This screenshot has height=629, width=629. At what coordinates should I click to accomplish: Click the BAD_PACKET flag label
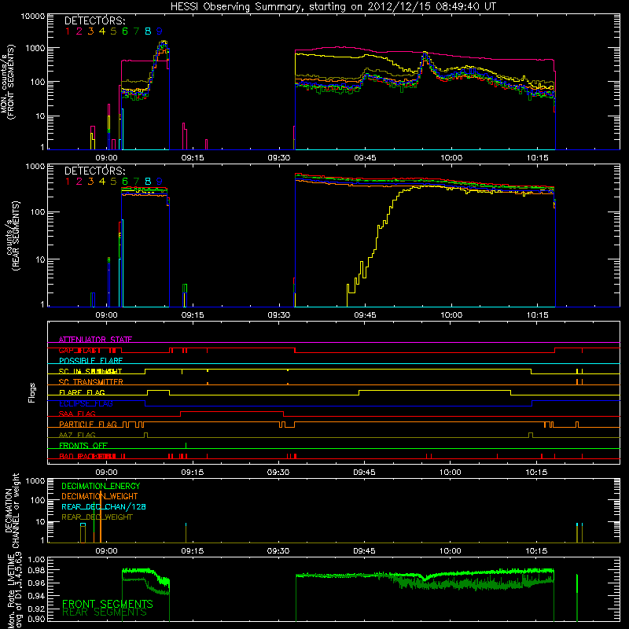click(x=86, y=456)
